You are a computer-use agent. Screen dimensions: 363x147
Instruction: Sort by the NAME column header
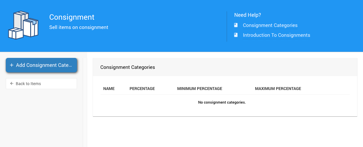tap(109, 89)
